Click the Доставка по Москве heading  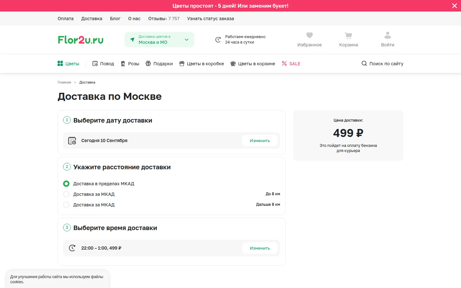click(x=109, y=96)
